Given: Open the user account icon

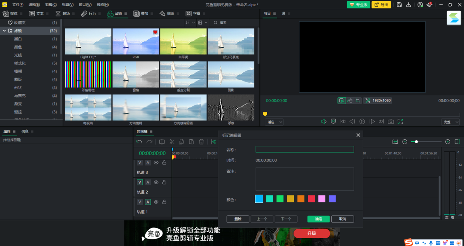Looking at the screenshot, I should [420, 5].
